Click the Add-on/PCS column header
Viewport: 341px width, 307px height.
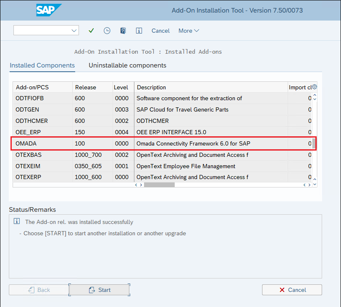click(43, 87)
